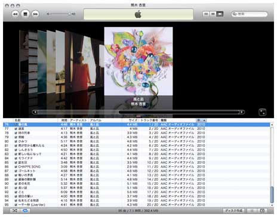Screen dimensions: 277x217
Task: Click the eject disc icon bottom right
Action: 262,210
